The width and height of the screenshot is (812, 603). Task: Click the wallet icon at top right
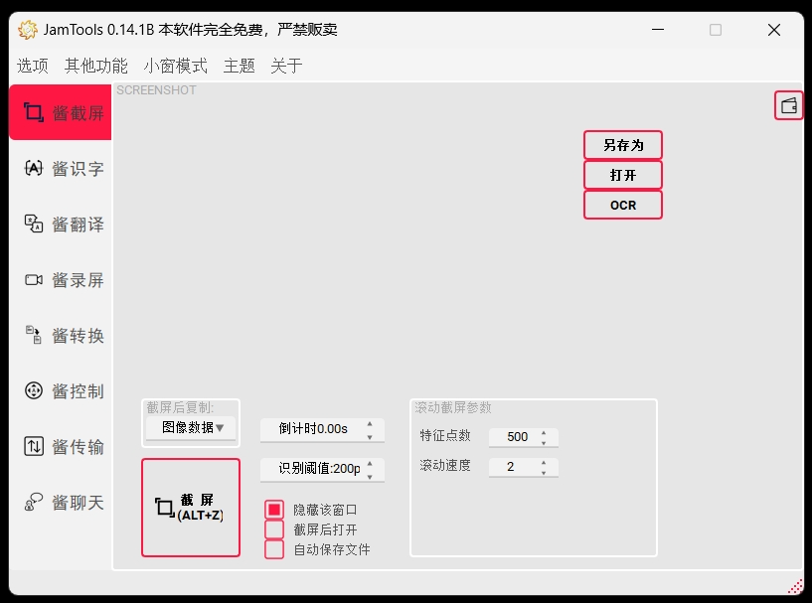(x=789, y=105)
